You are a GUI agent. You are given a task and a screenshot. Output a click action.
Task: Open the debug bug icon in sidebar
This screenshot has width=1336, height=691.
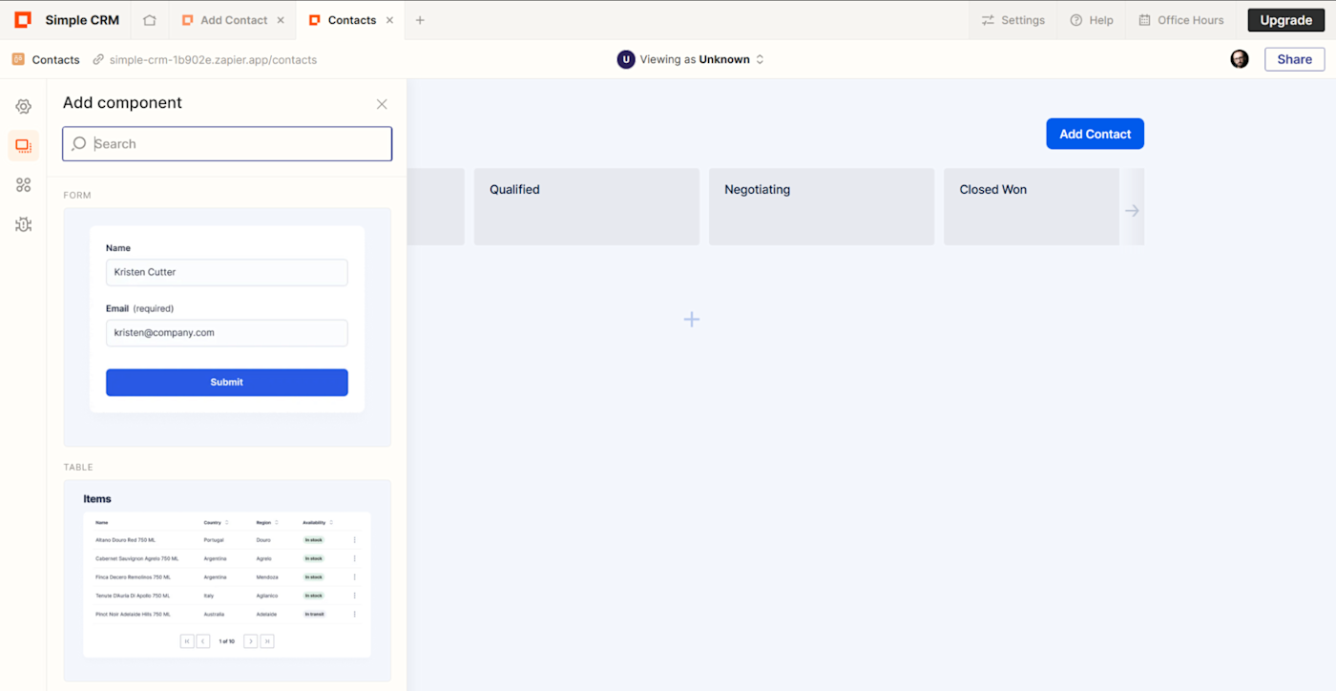pos(24,224)
